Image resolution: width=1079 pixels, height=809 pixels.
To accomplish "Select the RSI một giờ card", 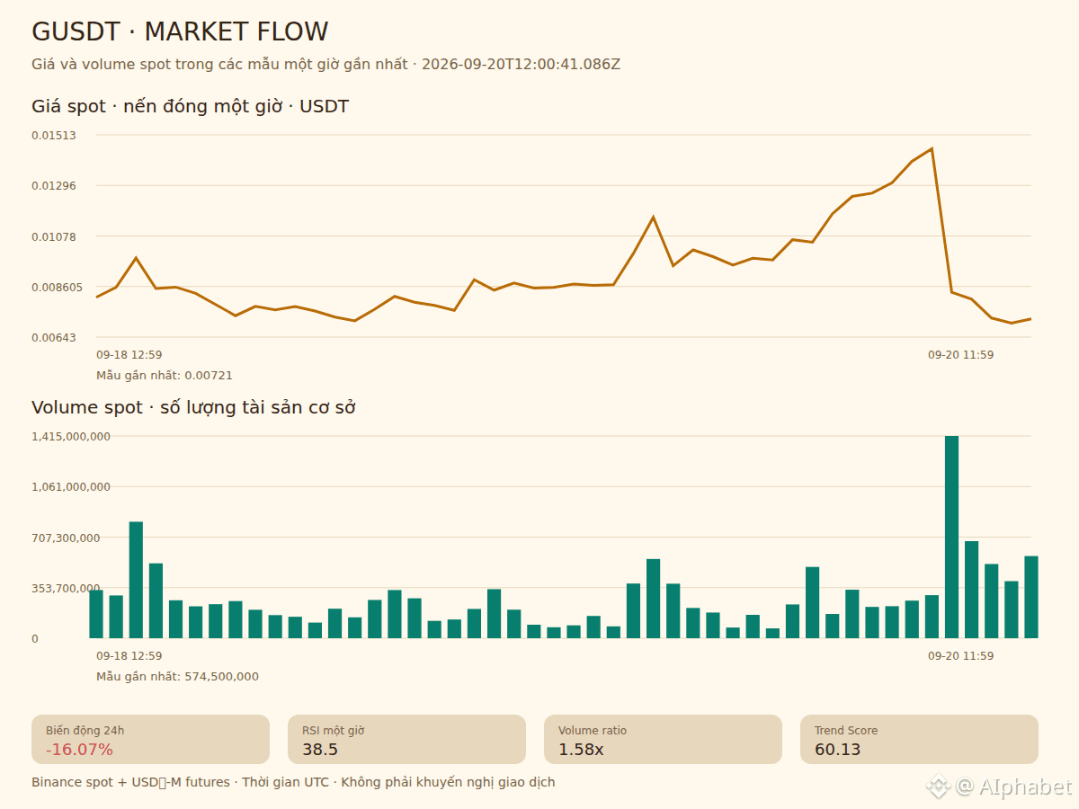I will pos(406,740).
